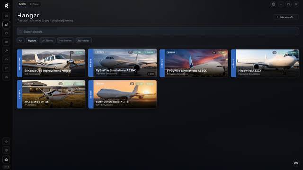The width and height of the screenshot is (303, 170).
Task: Click the Hangar page heading
Action: pyautogui.click(x=28, y=15)
